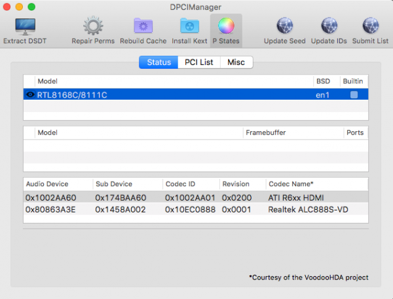Image resolution: width=393 pixels, height=299 pixels.
Task: Click sub device 0x1458A002
Action: coord(121,209)
